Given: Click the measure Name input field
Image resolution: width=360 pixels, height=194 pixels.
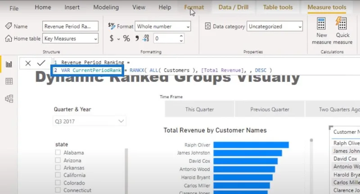Looking at the screenshot, I should [x=70, y=26].
